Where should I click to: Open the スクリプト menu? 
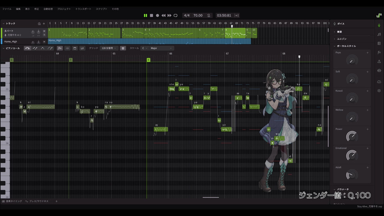tap(101, 9)
